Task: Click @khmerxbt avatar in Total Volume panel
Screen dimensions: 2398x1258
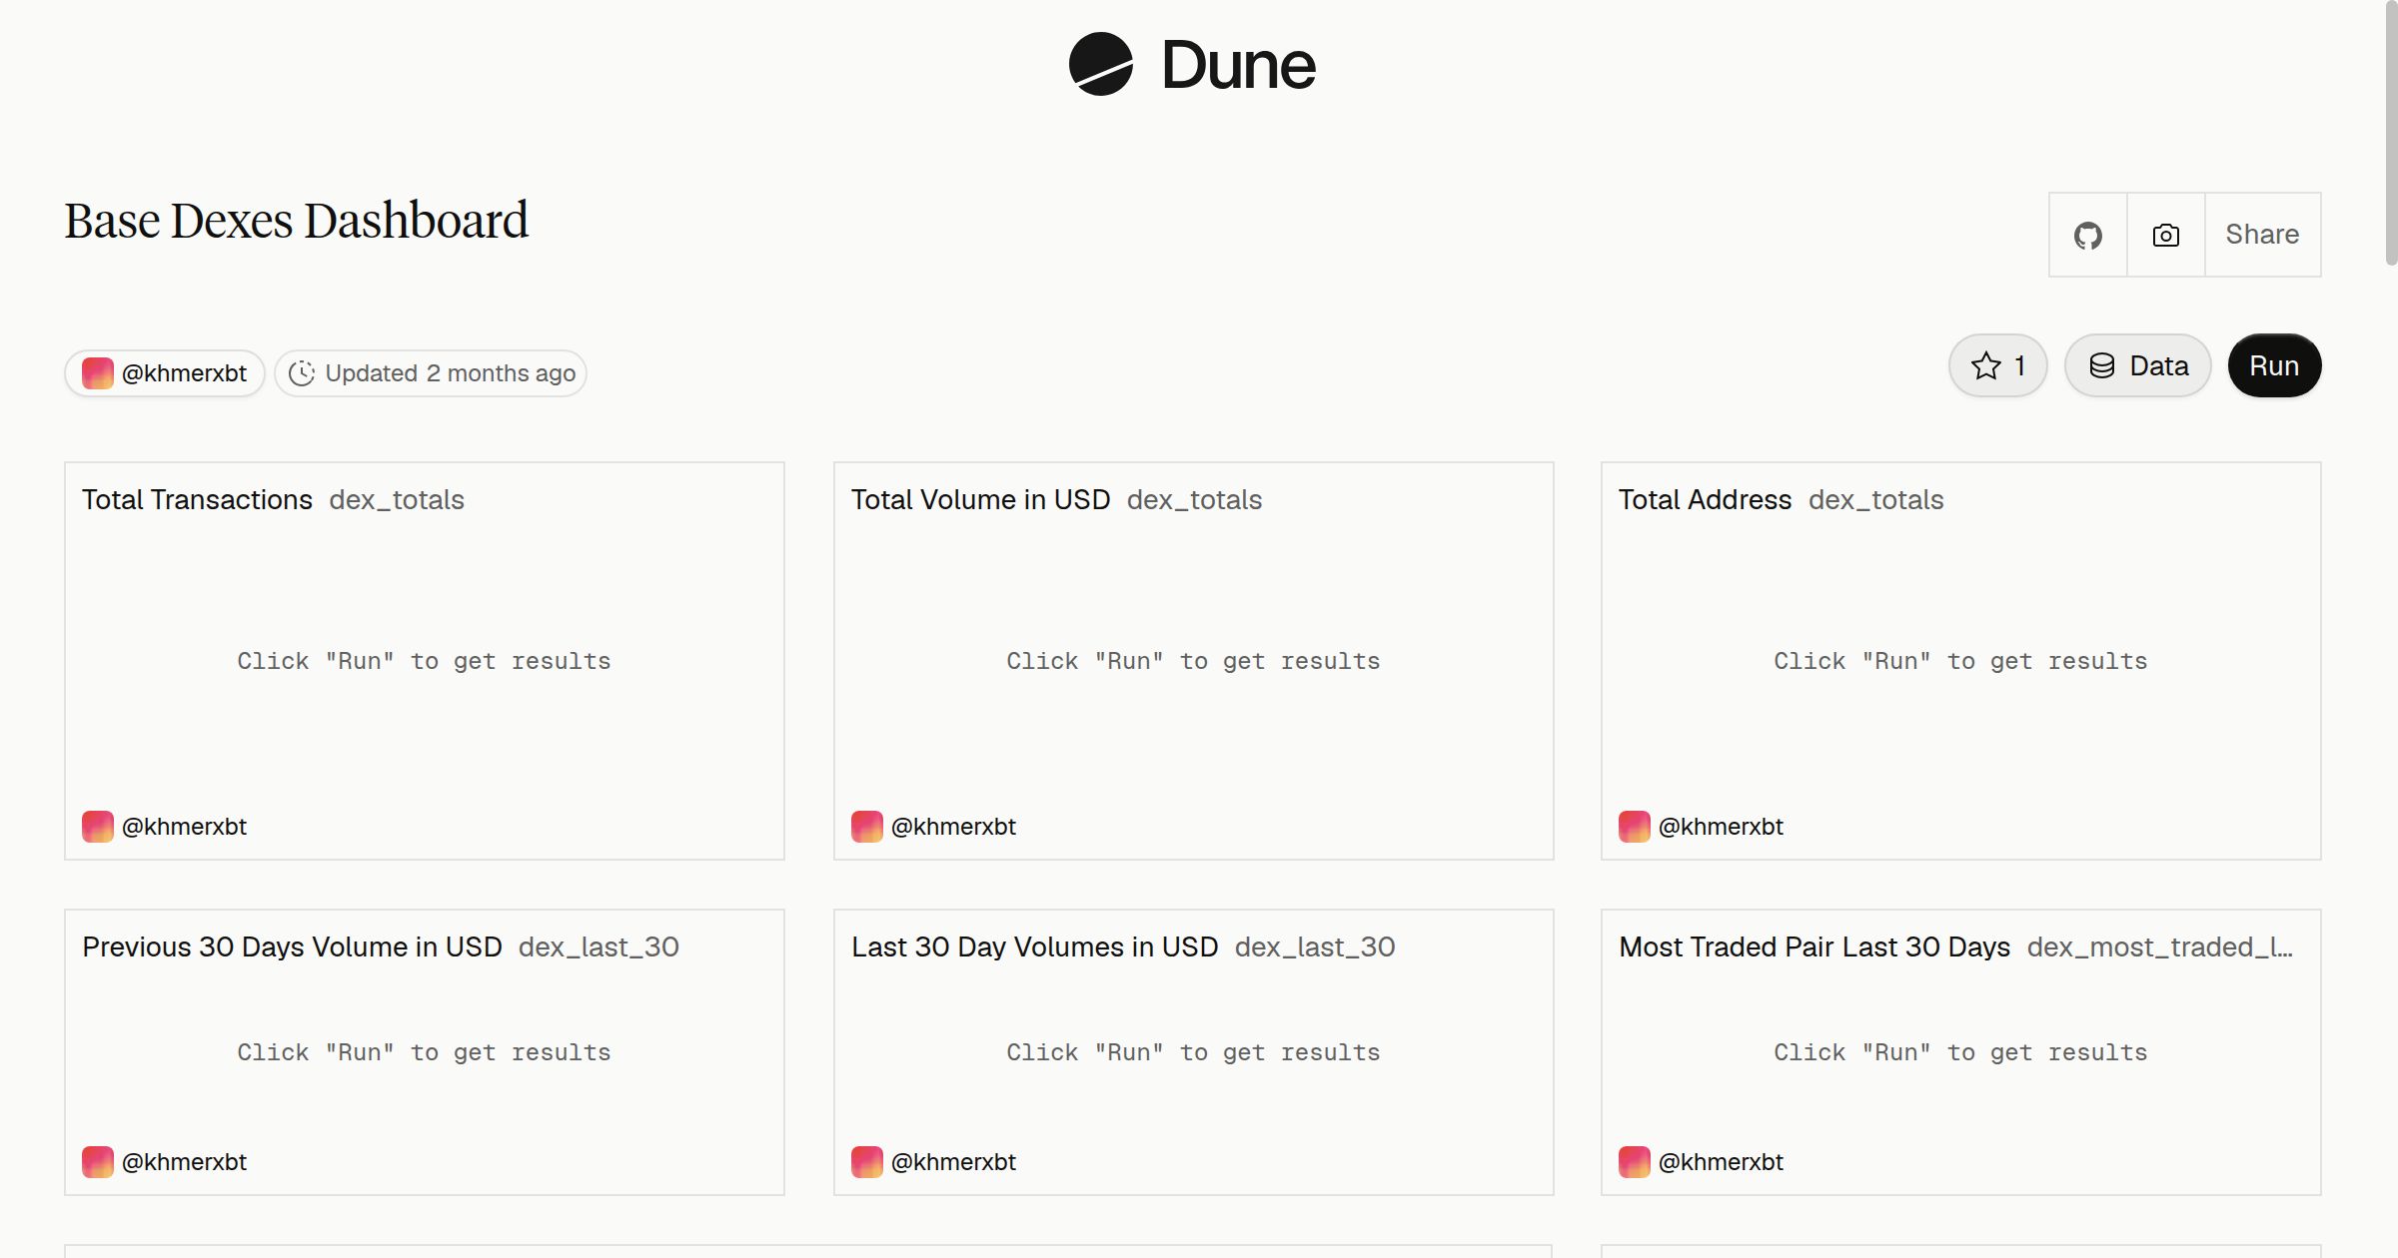Action: [x=867, y=827]
